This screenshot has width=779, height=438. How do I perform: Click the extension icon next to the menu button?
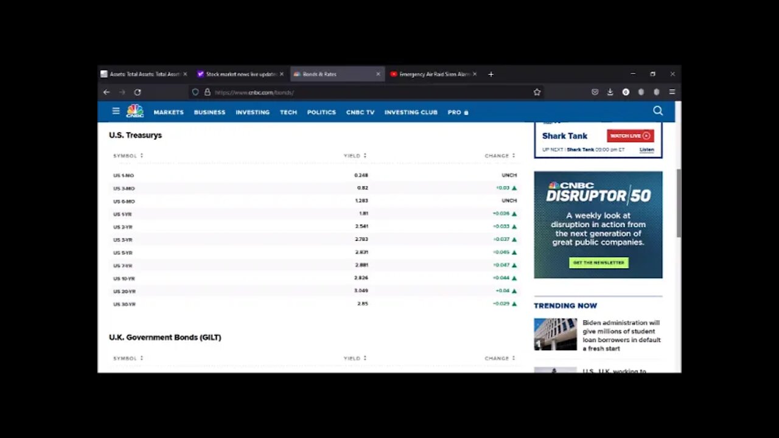pyautogui.click(x=656, y=92)
